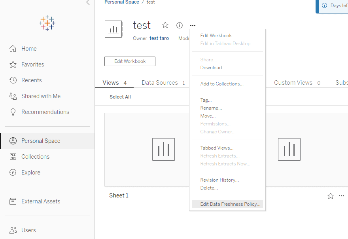
Task: Toggle the workbook actions ellipsis menu
Action: tap(193, 26)
